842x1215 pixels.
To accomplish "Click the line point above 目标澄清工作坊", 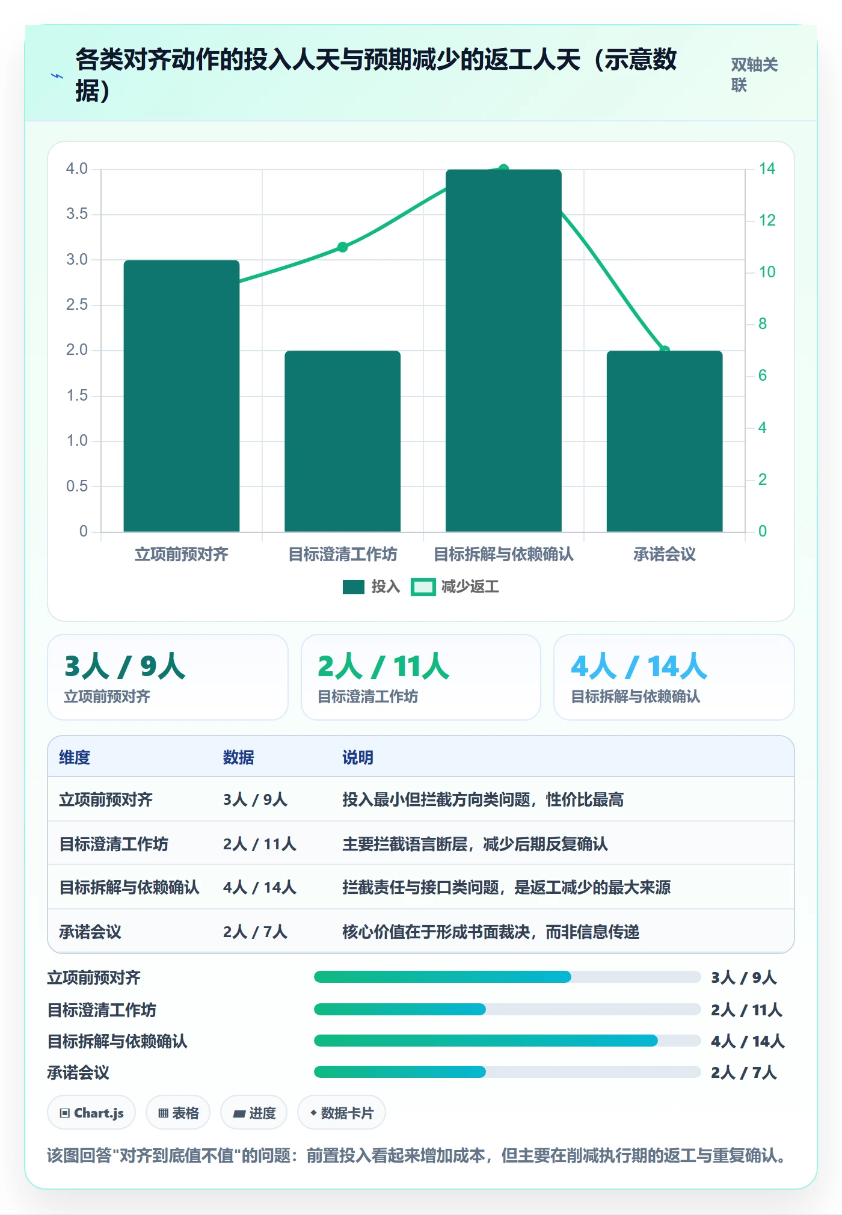I will point(343,247).
